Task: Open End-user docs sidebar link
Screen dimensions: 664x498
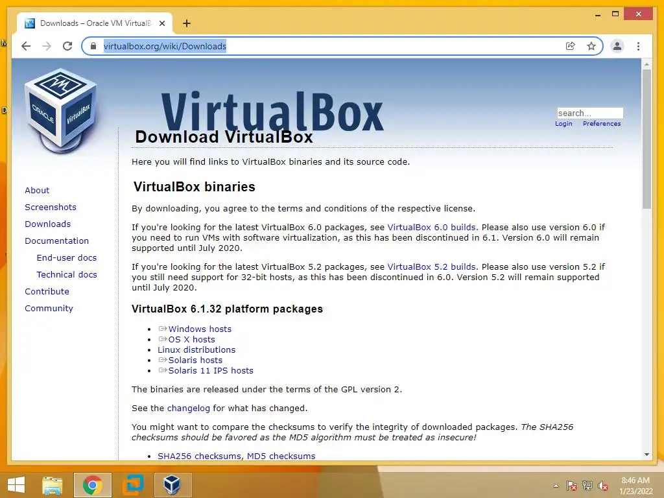Action: pyautogui.click(x=67, y=258)
